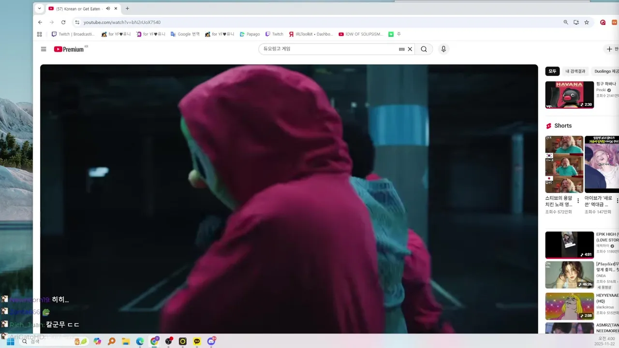Open the ASMRZ video thumbnail
This screenshot has width=619, height=348.
570,328
